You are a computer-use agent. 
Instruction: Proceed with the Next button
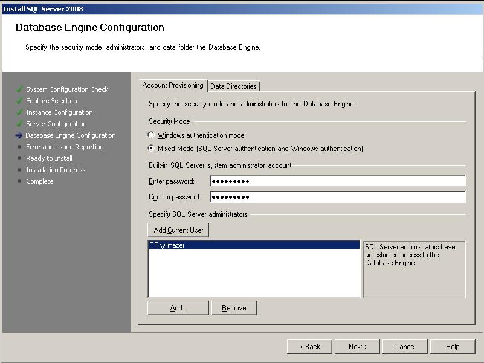(358, 347)
